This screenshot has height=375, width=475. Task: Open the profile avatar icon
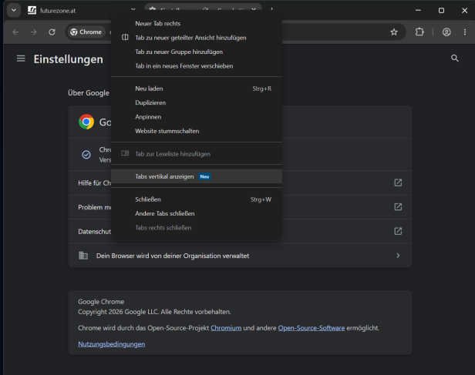click(446, 32)
